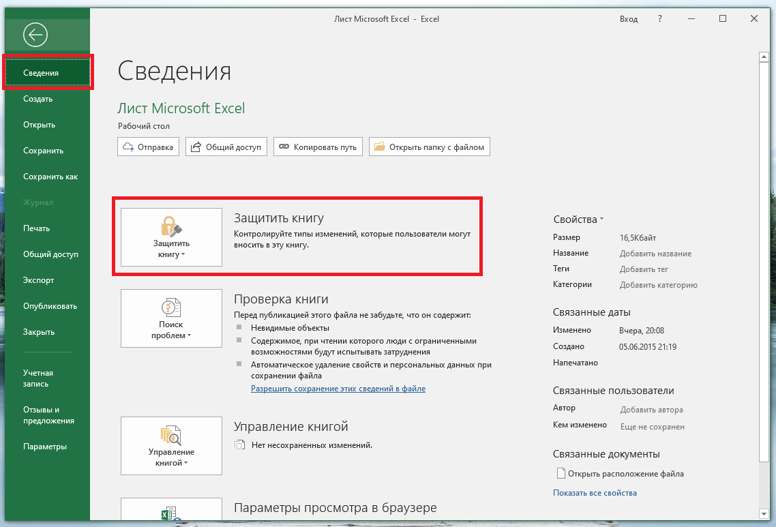
Task: Click the Manage Workbook magnifier icon
Action: point(171,435)
